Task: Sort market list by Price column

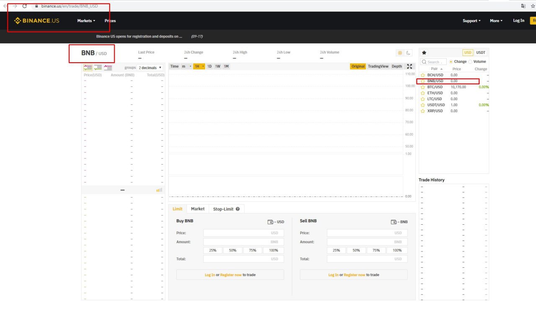Action: (457, 69)
